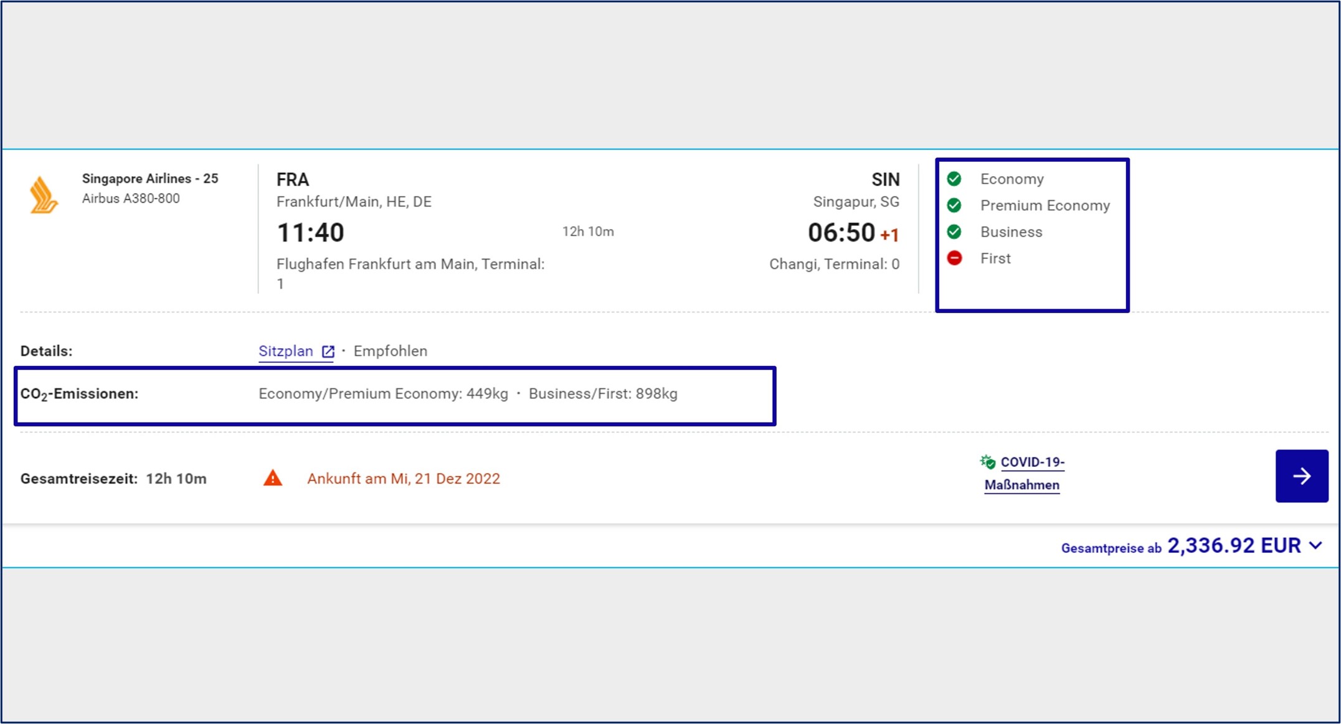Click the CO2 emissions Economy 449kg text
Viewport: 1341px width, 724px height.
(383, 394)
